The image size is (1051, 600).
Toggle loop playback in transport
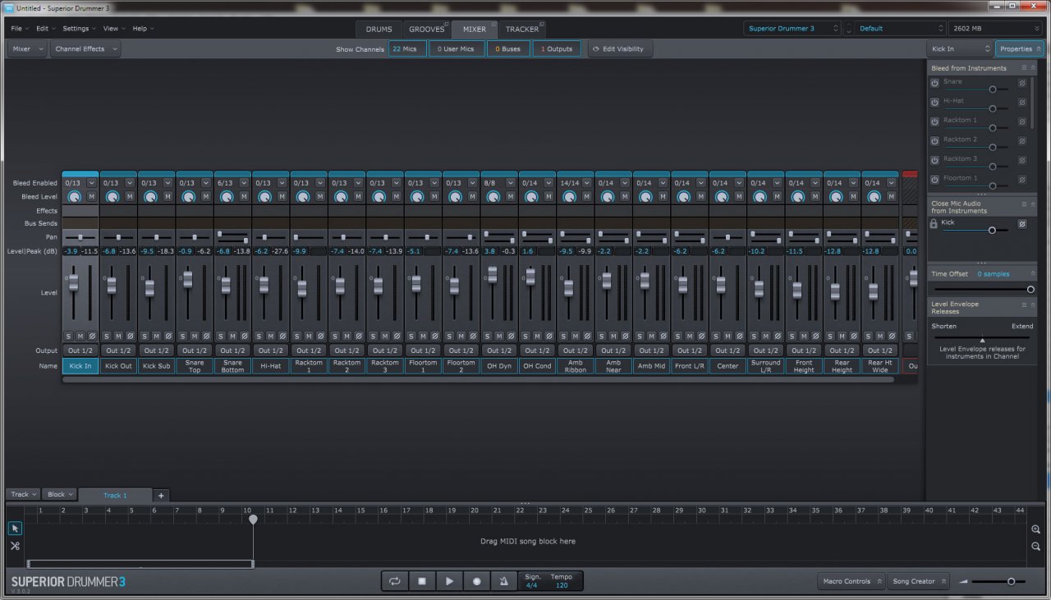395,581
